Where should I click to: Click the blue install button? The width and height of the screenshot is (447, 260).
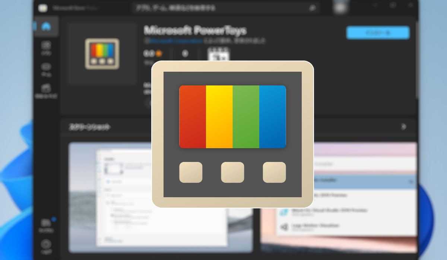(x=378, y=33)
